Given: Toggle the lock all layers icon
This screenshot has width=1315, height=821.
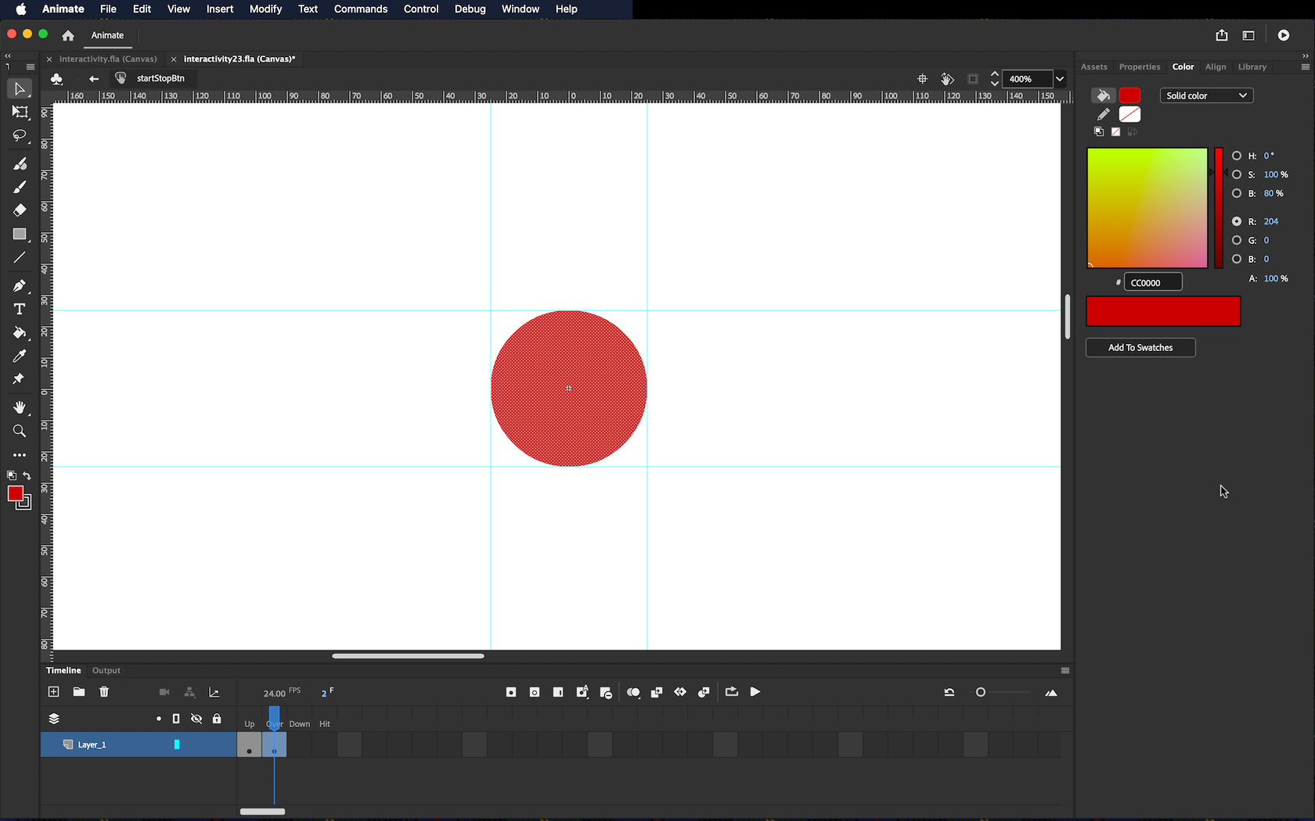Looking at the screenshot, I should pos(217,719).
